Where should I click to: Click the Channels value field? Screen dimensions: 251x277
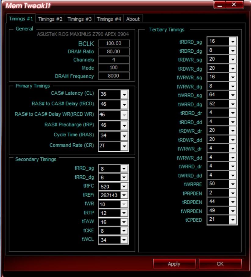114,60
